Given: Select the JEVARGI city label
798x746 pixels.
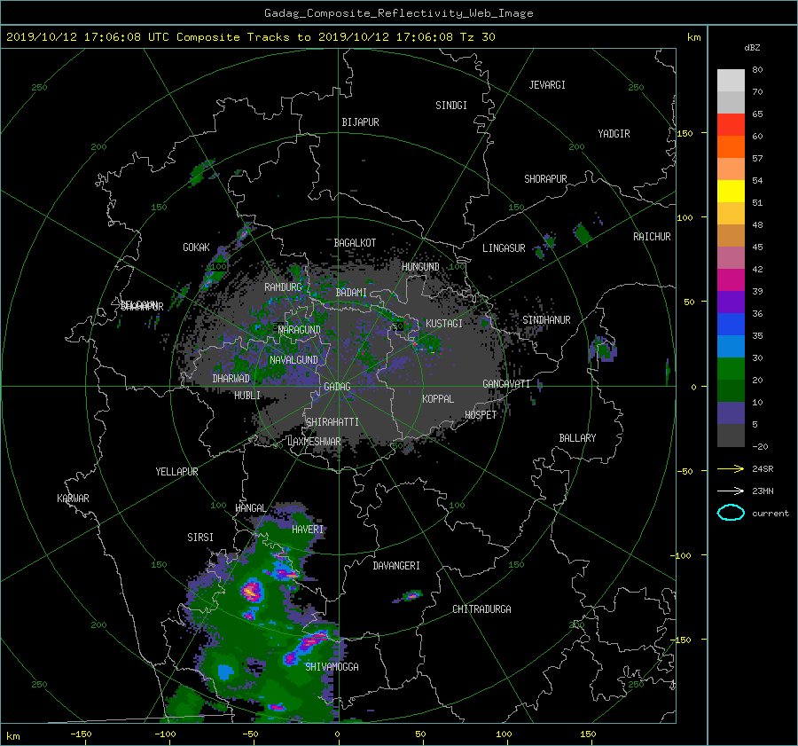Looking at the screenshot, I should click(547, 85).
